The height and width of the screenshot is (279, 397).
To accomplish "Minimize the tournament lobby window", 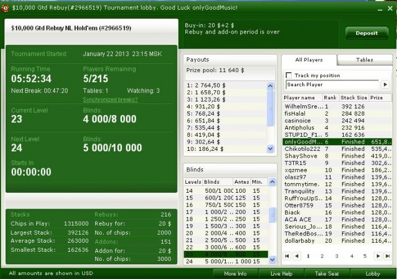I will 380,9.
